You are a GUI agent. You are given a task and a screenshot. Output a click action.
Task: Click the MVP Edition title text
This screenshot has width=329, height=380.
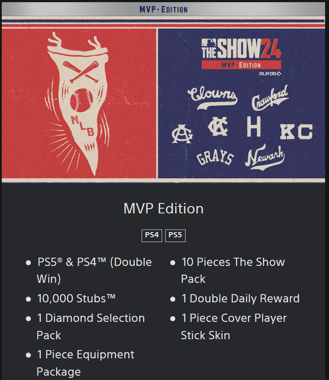tap(163, 209)
